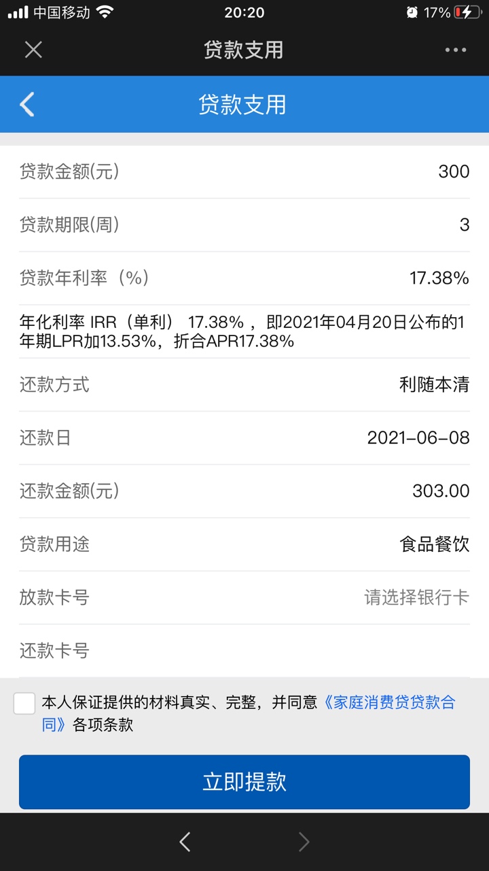Choose the 还款卡号 repayment card row
Screen dimensions: 489x871
244,651
